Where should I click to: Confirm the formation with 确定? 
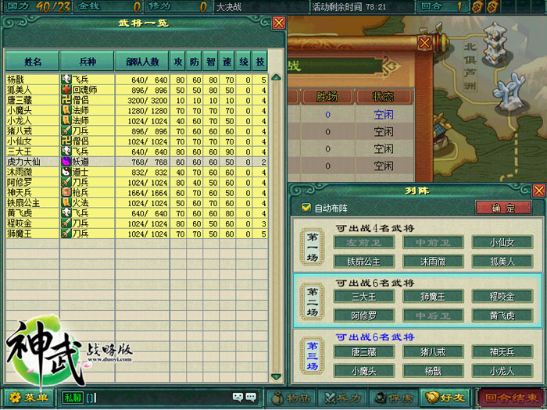tap(503, 208)
